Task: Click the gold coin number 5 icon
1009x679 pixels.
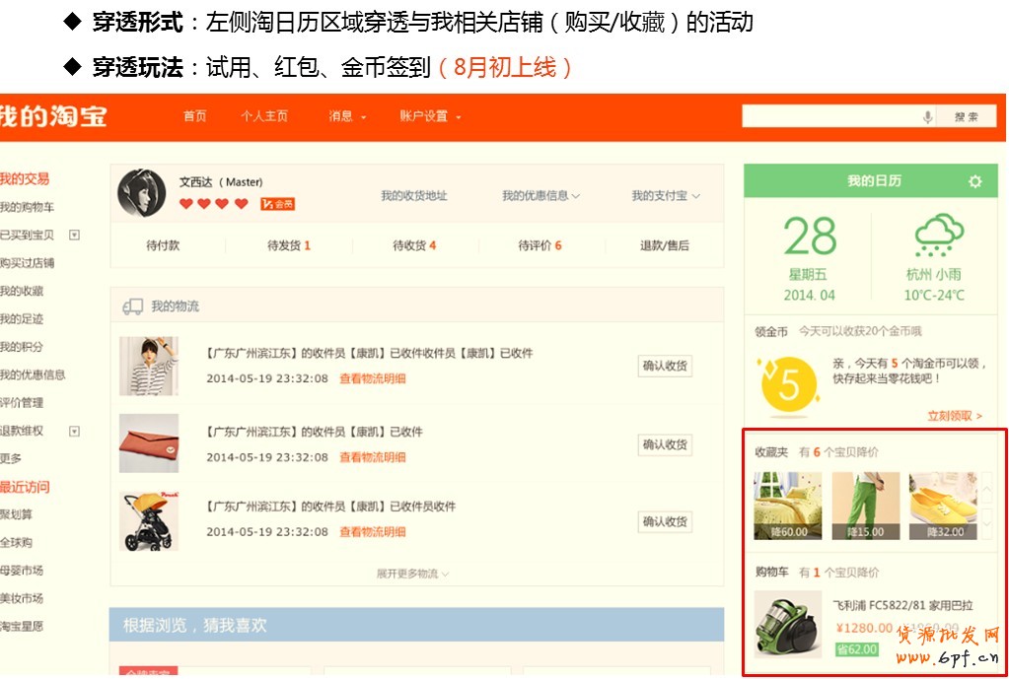Action: click(x=787, y=384)
